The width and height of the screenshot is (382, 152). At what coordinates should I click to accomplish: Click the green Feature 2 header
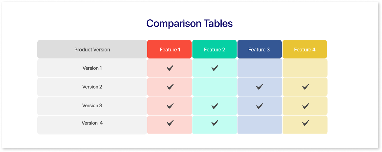tap(214, 49)
